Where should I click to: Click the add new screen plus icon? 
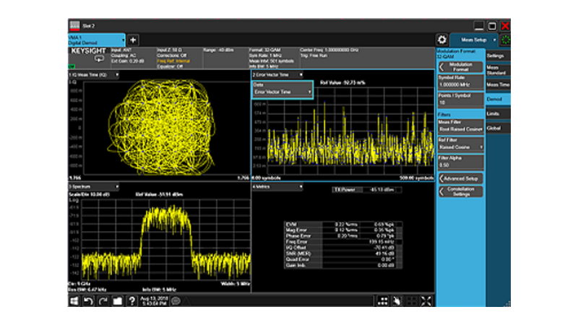(134, 40)
